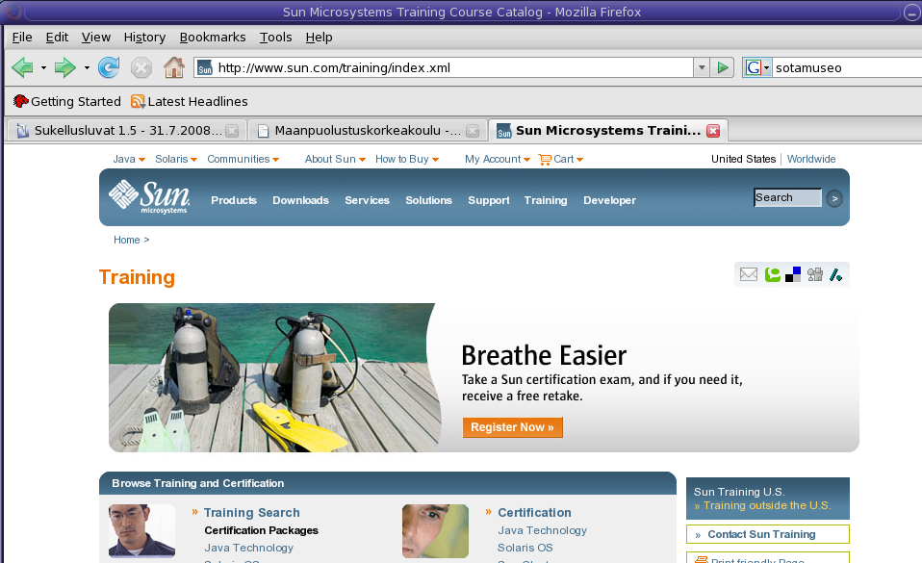
Task: Open Services in the Sun navigation bar
Action: click(x=367, y=200)
